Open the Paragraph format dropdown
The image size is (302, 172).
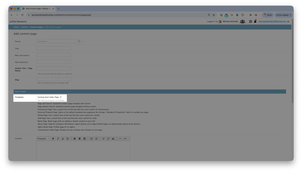pyautogui.click(x=43, y=139)
